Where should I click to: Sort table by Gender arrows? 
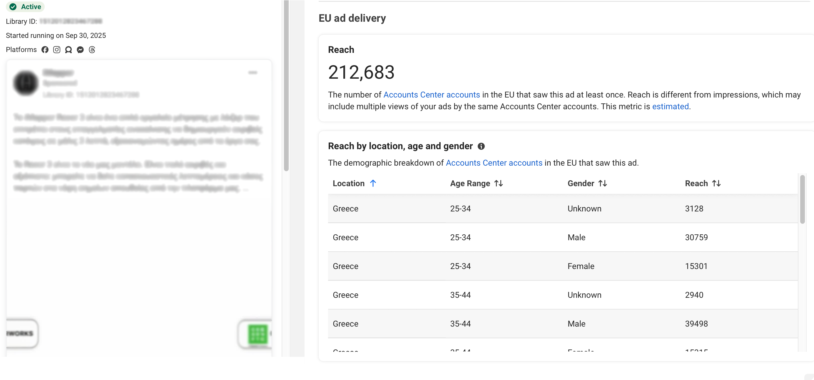603,183
